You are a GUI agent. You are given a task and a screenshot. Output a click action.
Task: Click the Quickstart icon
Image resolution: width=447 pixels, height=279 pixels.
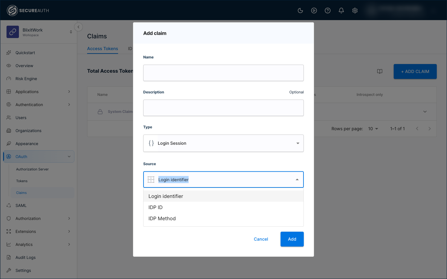coord(9,53)
